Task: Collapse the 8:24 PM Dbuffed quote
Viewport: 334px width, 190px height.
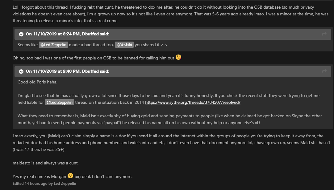Action: (21, 34)
